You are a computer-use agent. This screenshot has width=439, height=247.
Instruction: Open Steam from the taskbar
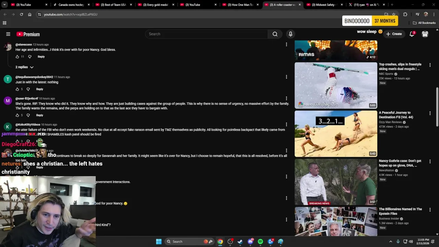pos(240,242)
